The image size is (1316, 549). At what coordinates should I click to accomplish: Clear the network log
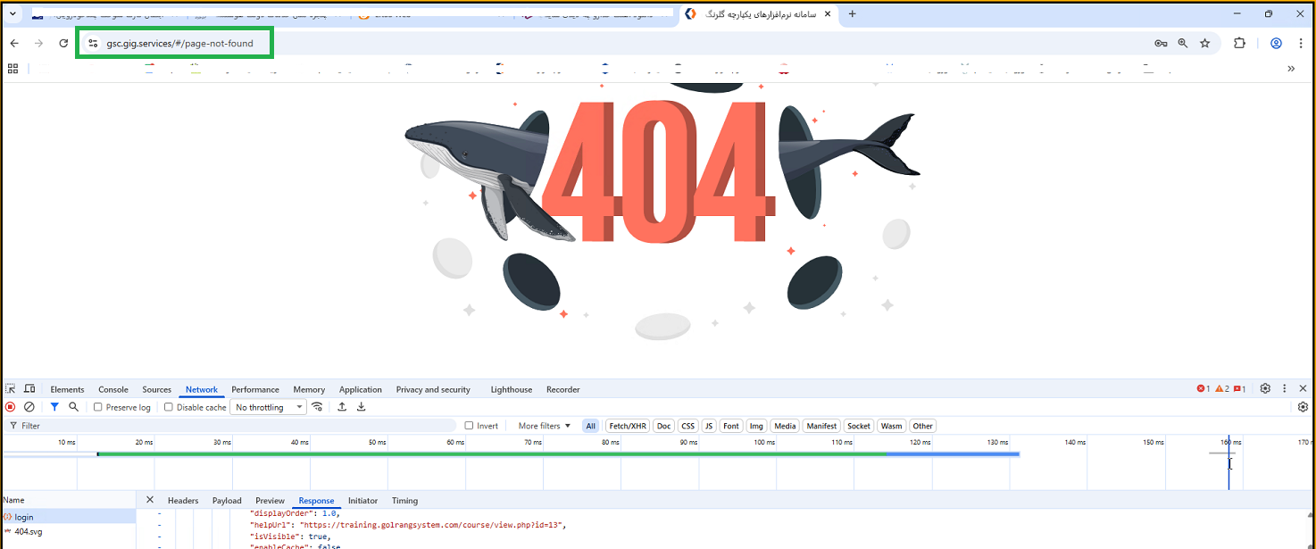(x=29, y=407)
